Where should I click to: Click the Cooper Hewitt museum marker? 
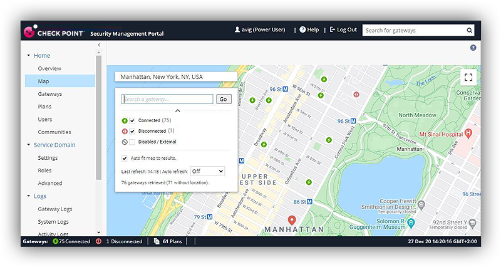[421, 205]
